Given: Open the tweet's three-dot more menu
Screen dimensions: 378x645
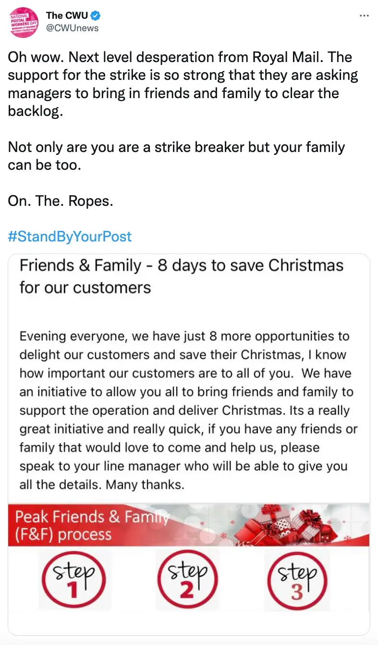Looking at the screenshot, I should pyautogui.click(x=365, y=16).
